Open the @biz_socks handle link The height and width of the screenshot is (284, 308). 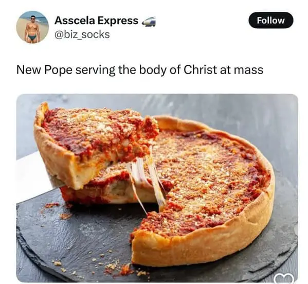tap(82, 34)
